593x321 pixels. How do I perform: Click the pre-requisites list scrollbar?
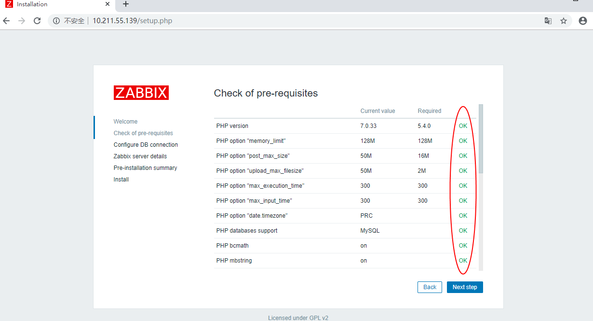pos(481,139)
